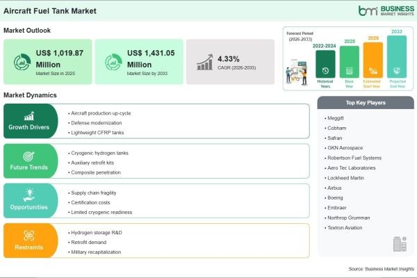Click Lockheed Martin entry
Screen dimensions: 417x278
point(344,178)
